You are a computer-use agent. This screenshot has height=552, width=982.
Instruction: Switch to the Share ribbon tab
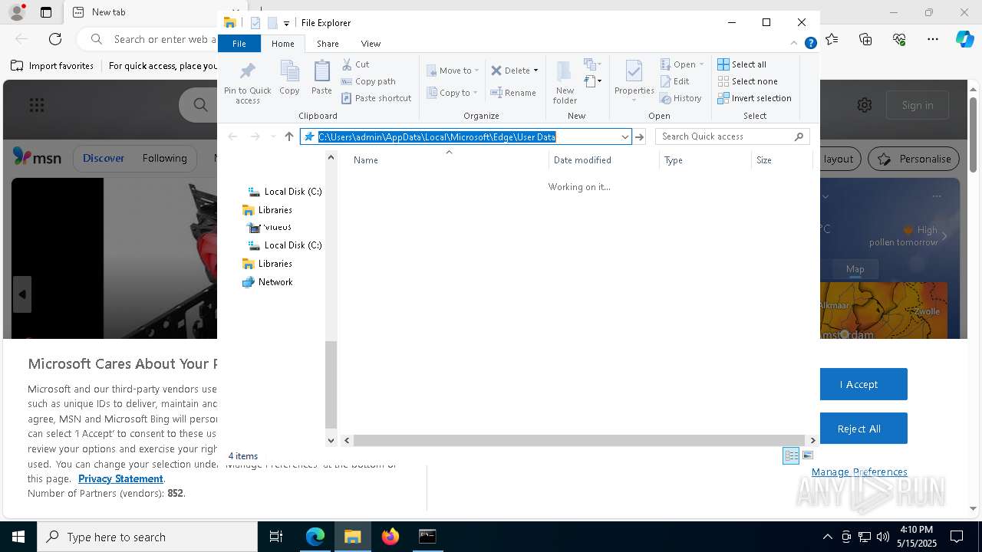point(328,44)
